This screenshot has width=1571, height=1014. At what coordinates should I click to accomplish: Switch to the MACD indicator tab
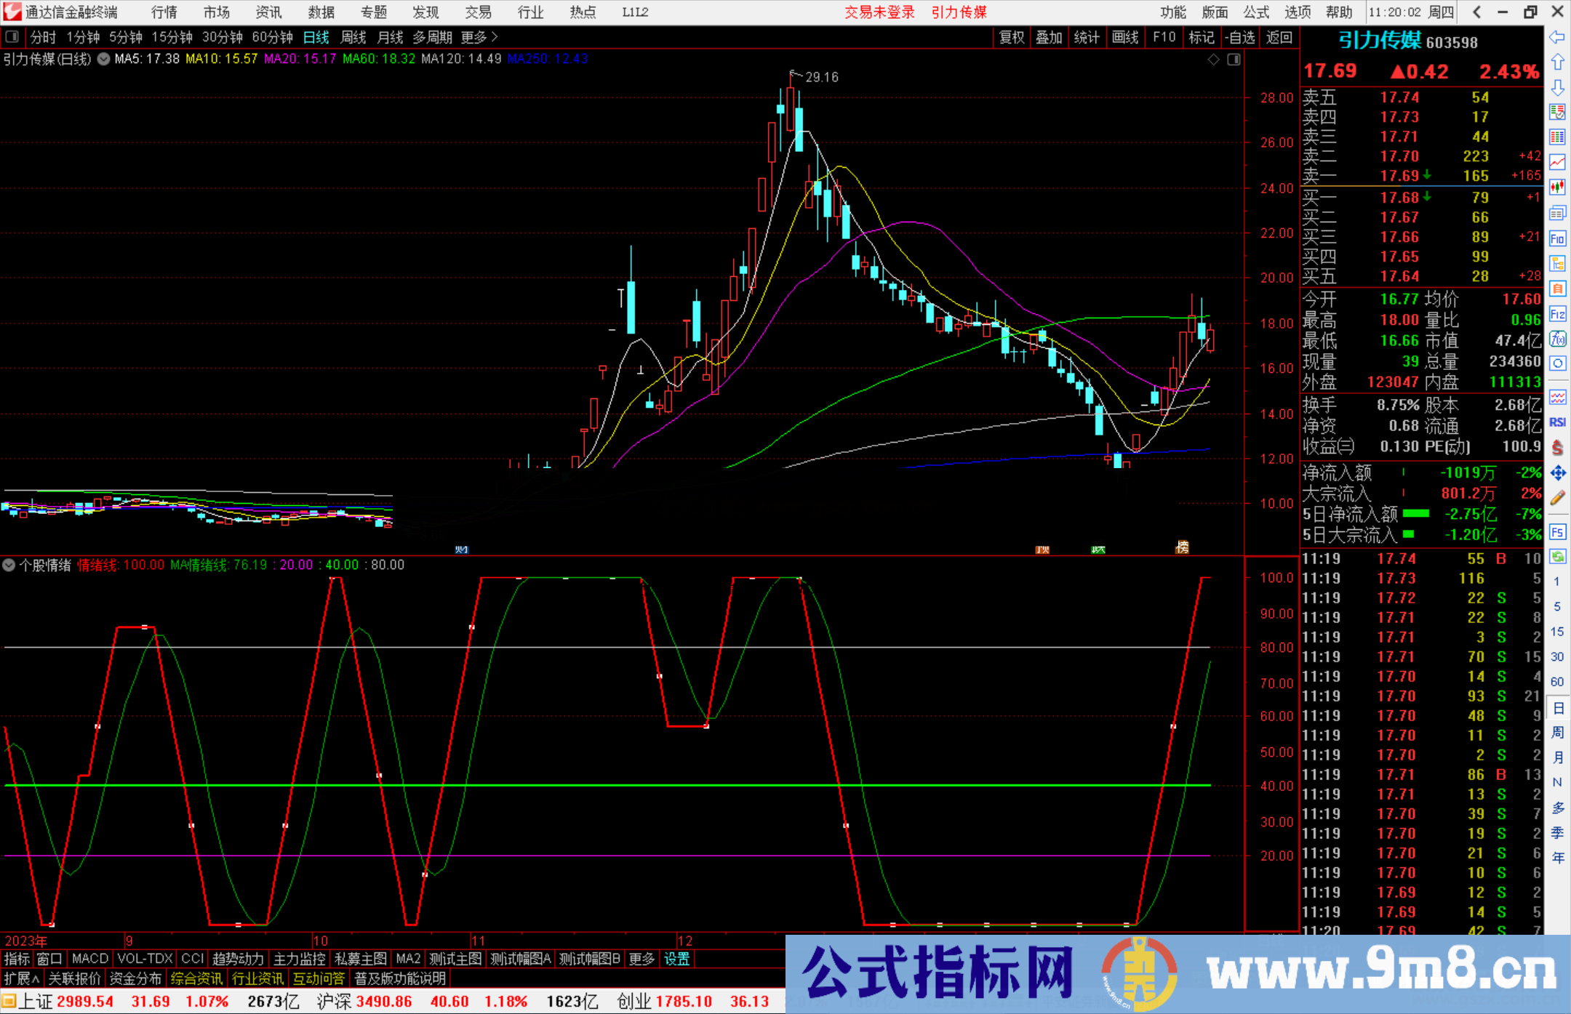tap(89, 959)
